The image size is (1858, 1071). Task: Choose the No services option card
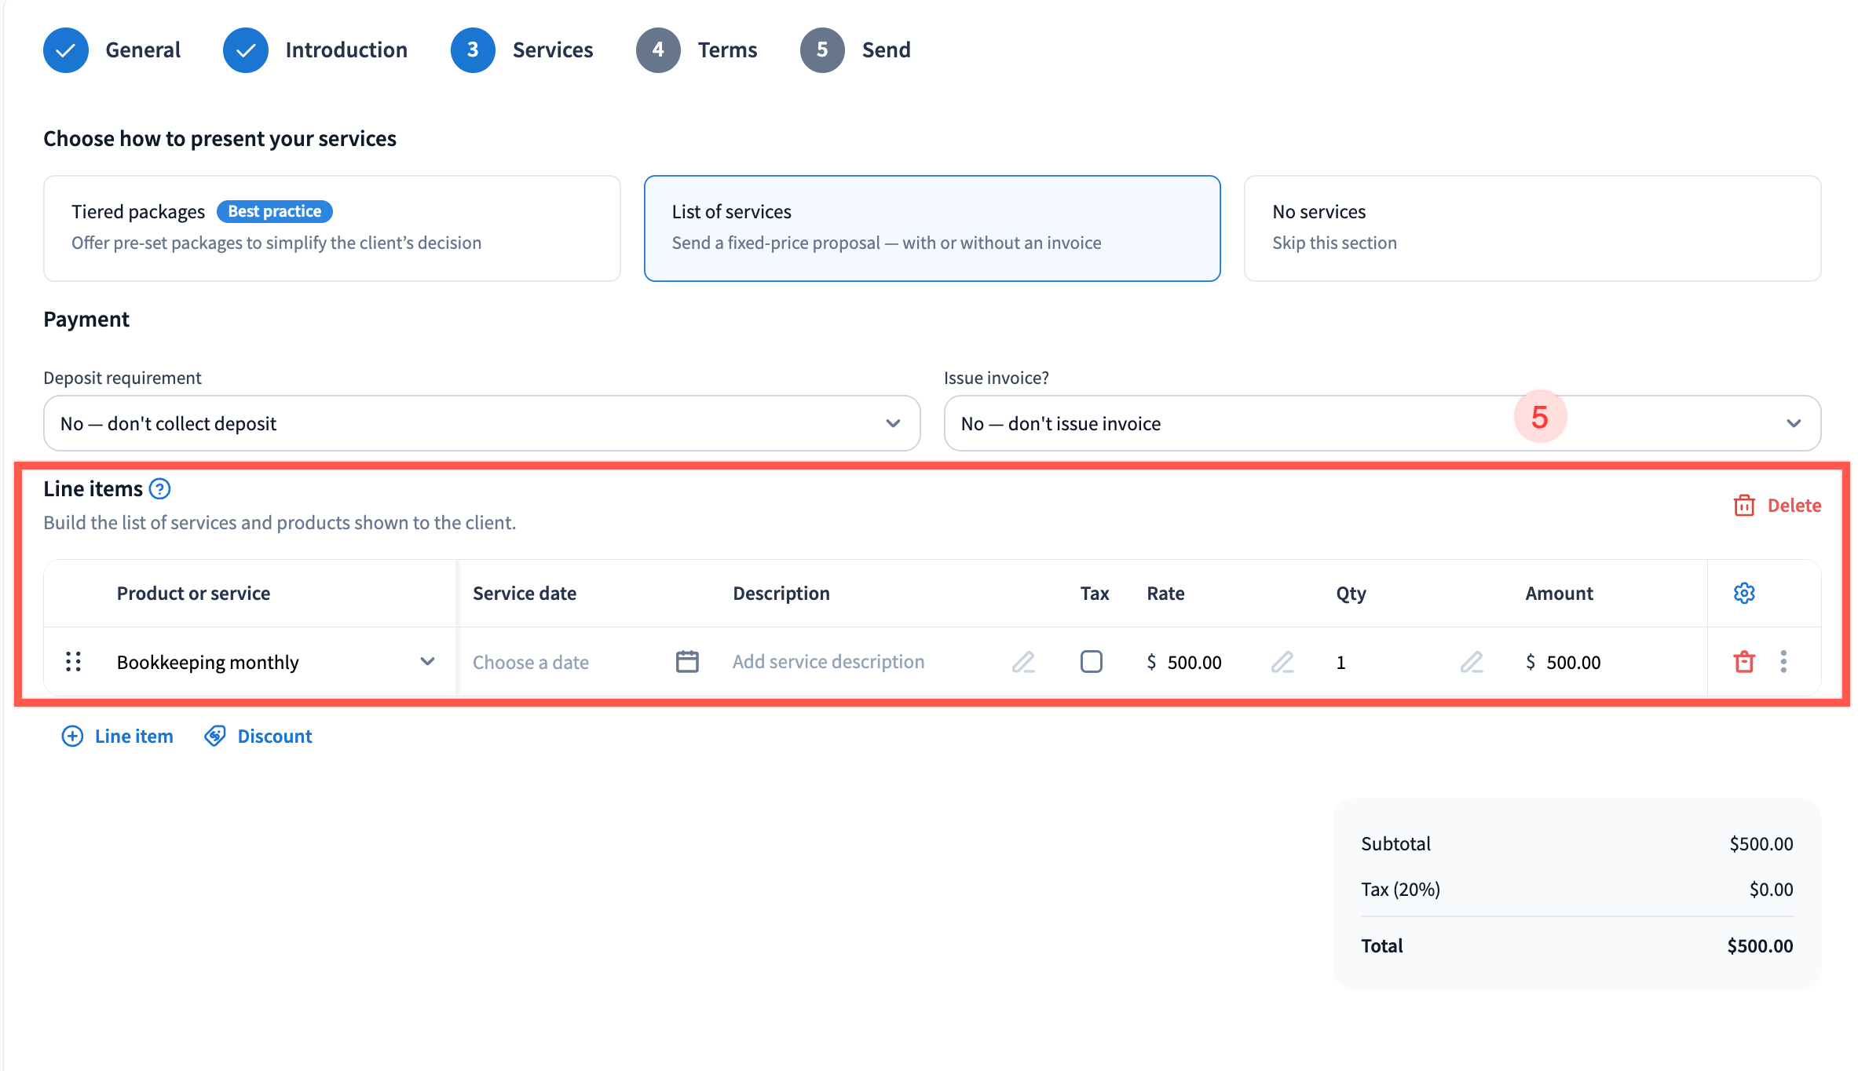pos(1531,228)
